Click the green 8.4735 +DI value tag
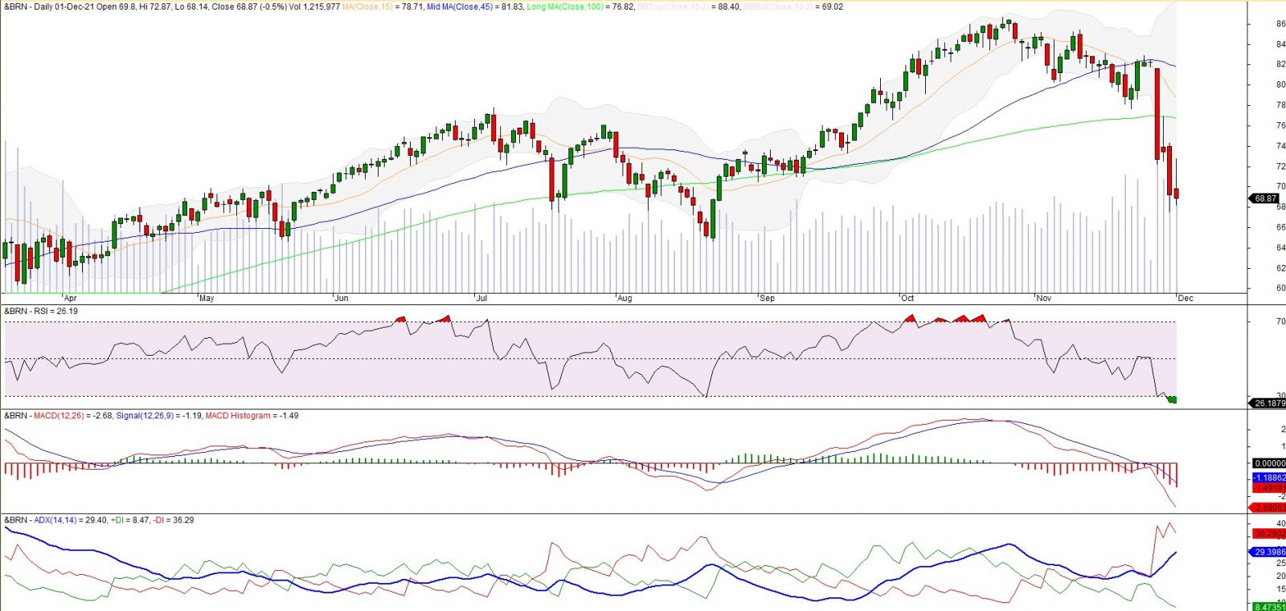The height and width of the screenshot is (611, 1286). pyautogui.click(x=1268, y=607)
